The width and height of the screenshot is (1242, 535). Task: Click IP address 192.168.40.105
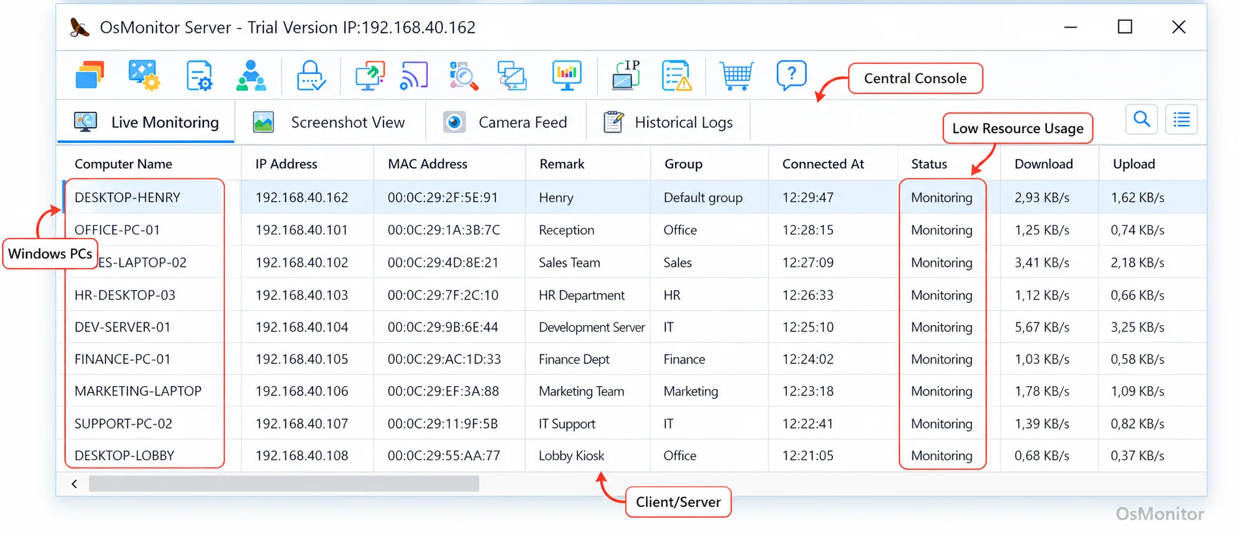point(302,359)
